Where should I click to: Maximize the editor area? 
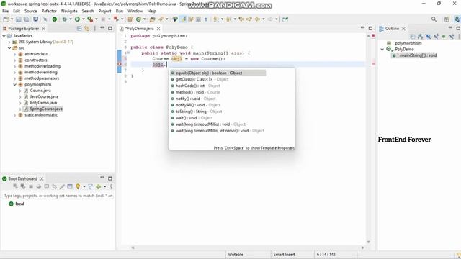point(370,28)
